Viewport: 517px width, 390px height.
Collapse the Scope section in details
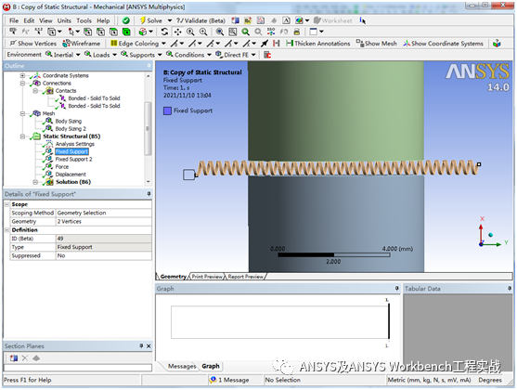pyautogui.click(x=6, y=204)
